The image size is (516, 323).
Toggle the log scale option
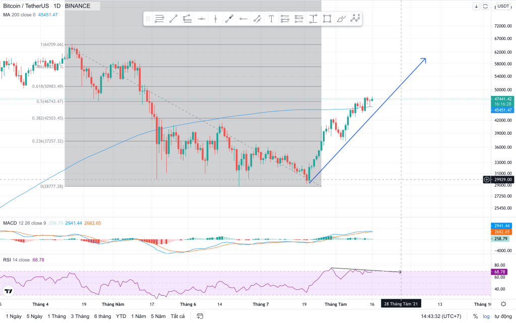point(485,316)
